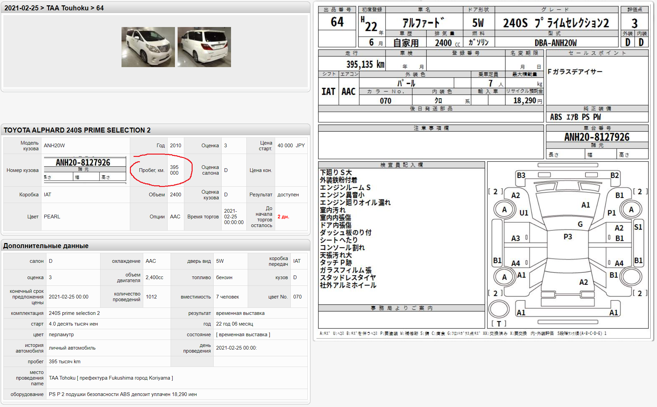Select the engine volume value '2400'
This screenshot has width=657, height=407.
click(x=176, y=195)
